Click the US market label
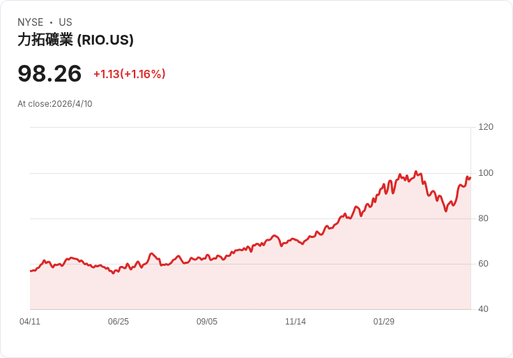 (x=66, y=22)
